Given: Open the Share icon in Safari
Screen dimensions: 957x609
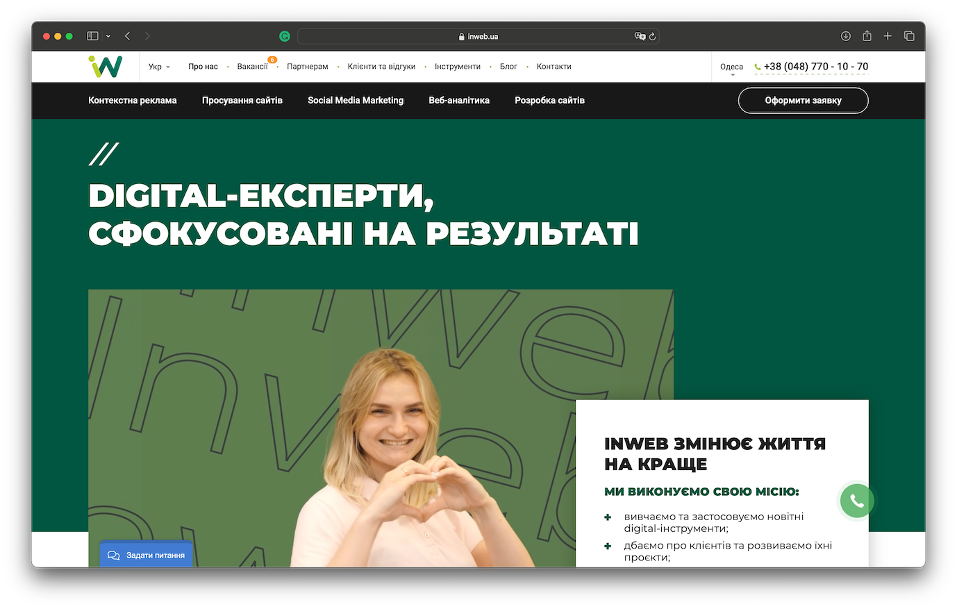Looking at the screenshot, I should (867, 35).
